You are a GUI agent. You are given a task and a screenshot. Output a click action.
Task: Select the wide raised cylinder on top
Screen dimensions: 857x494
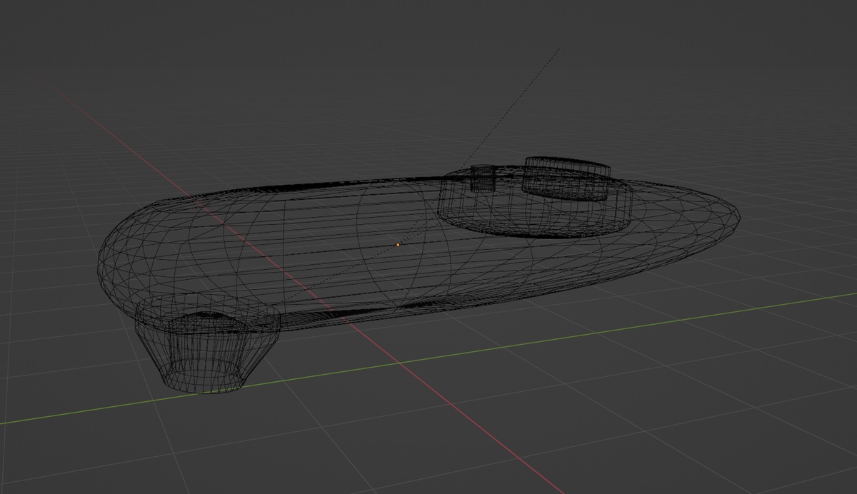tap(567, 178)
